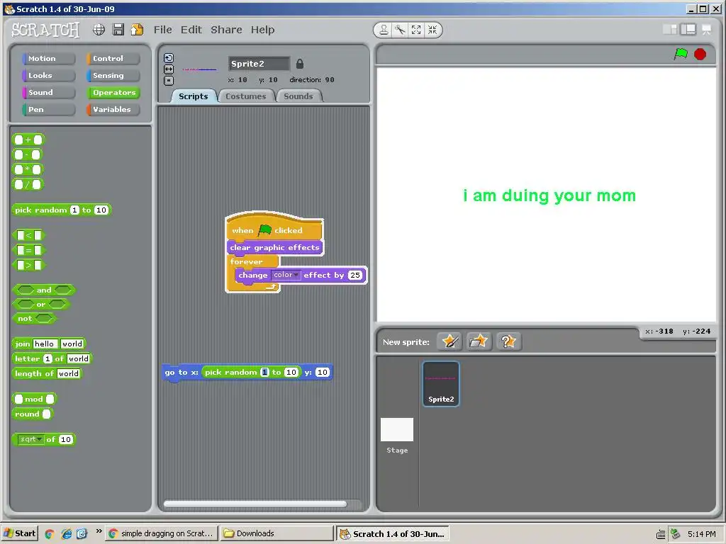Set rotation style to don't rotate

coord(169,80)
